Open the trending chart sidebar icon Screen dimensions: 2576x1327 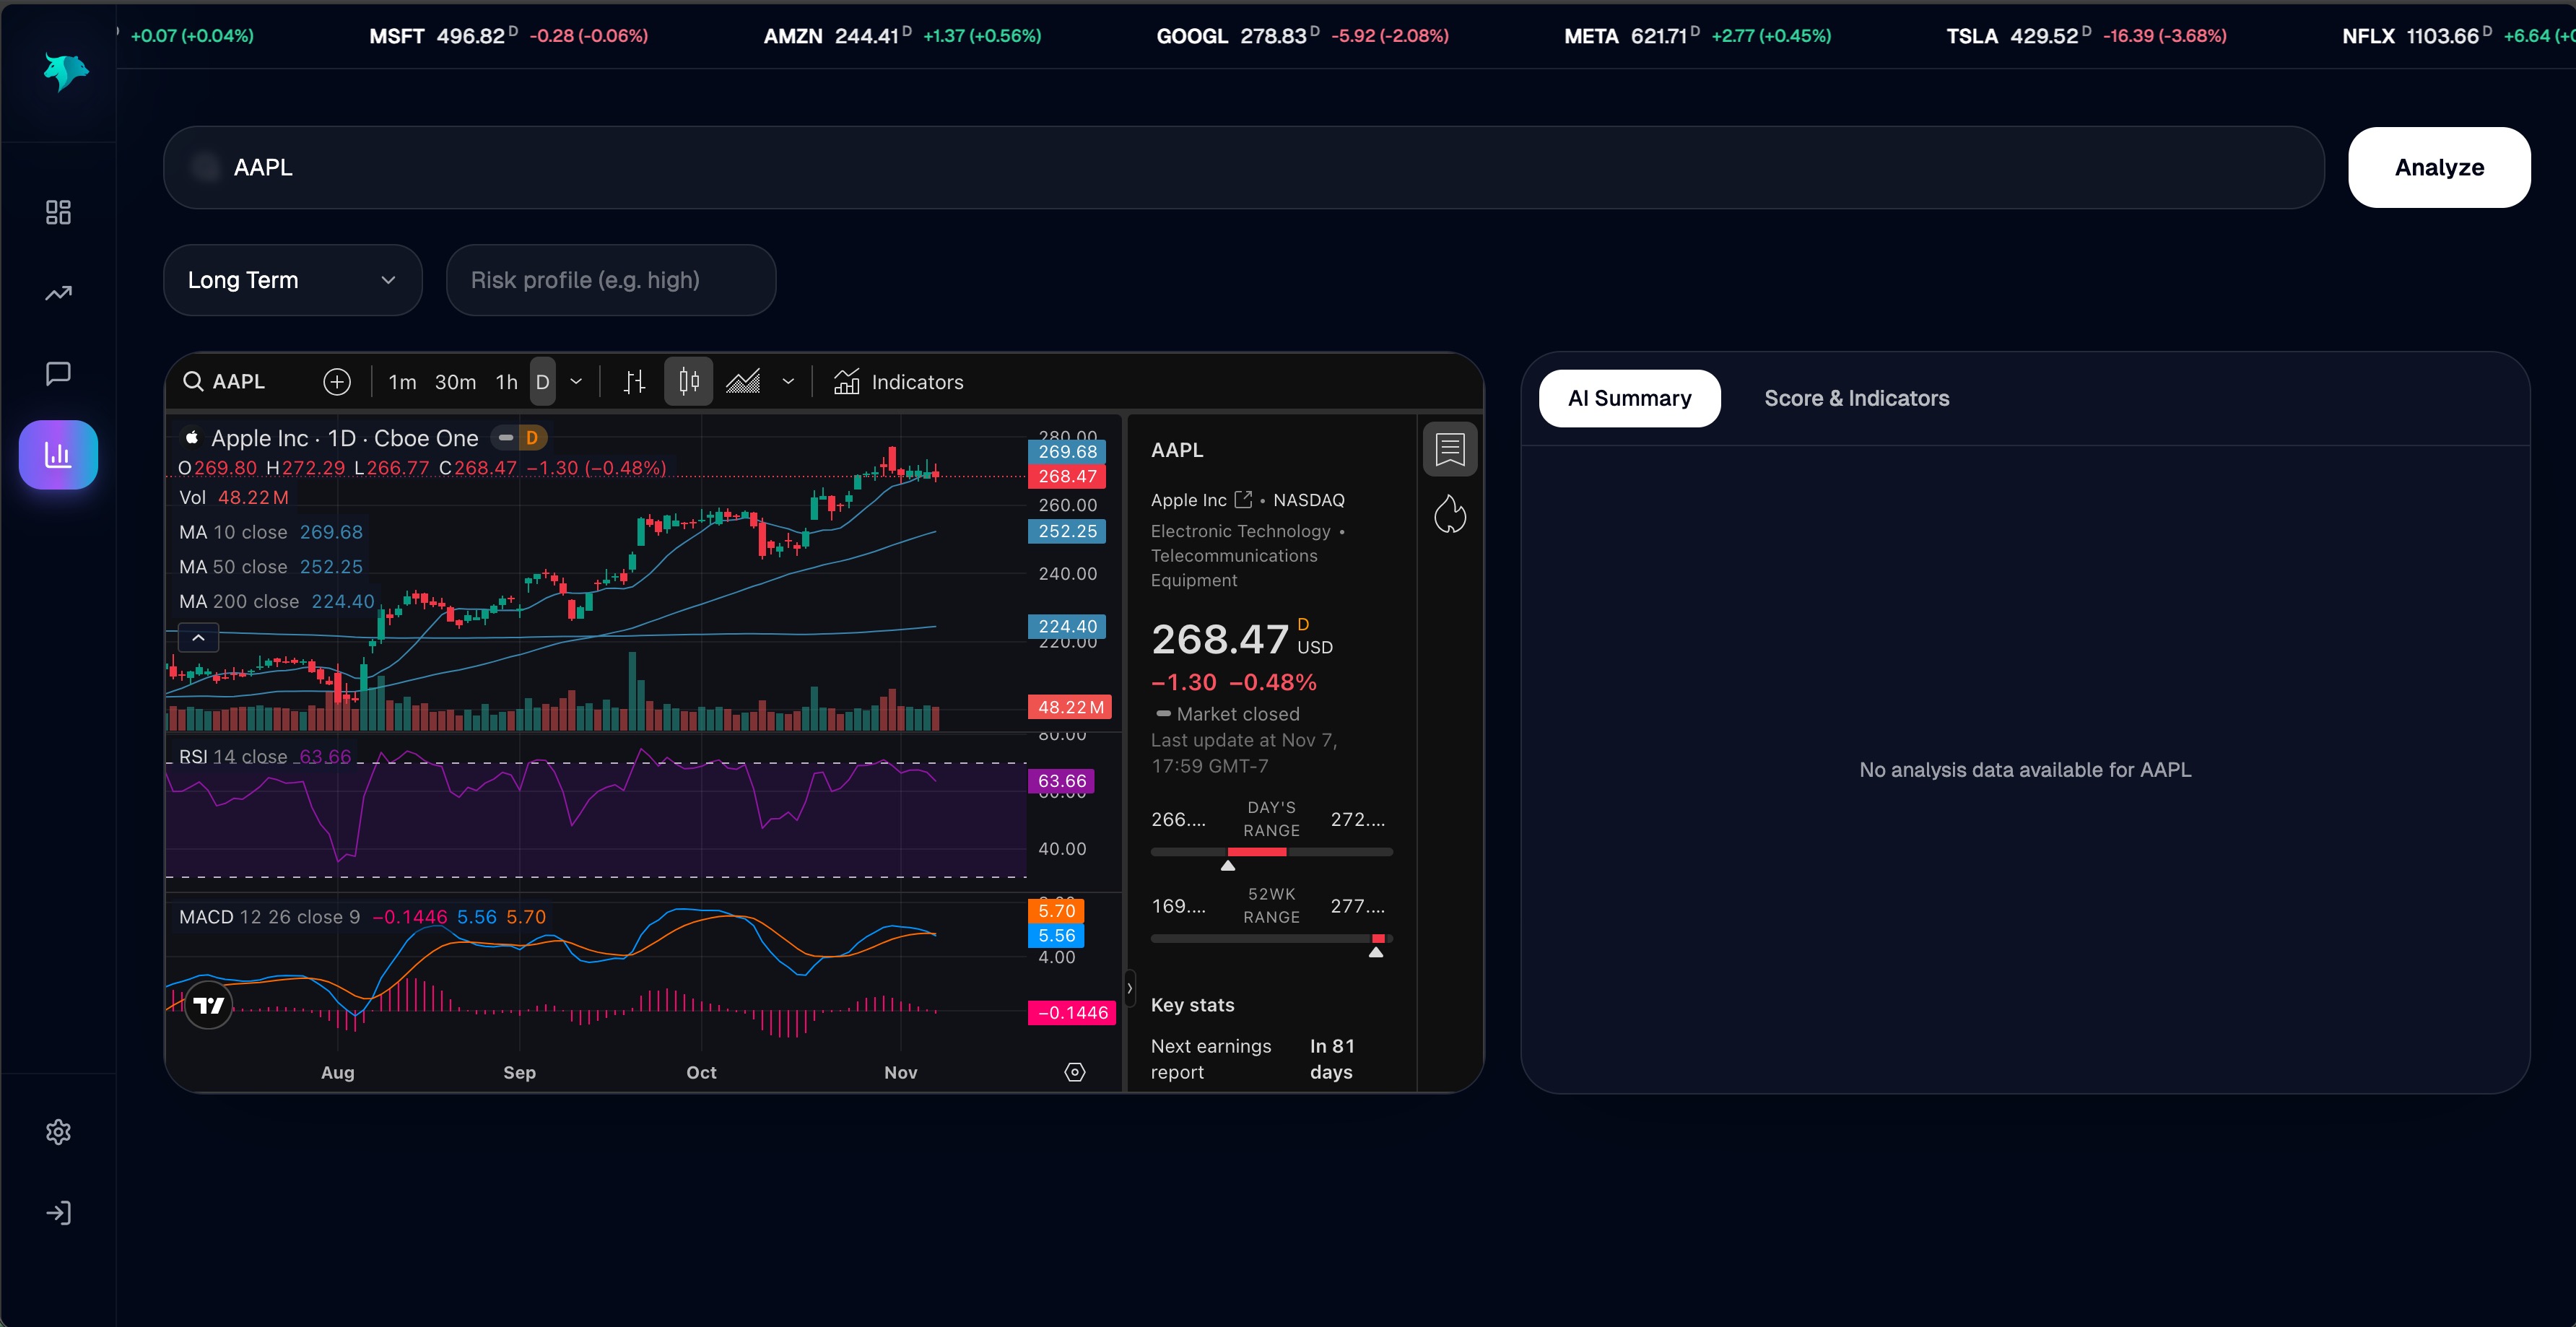[58, 293]
